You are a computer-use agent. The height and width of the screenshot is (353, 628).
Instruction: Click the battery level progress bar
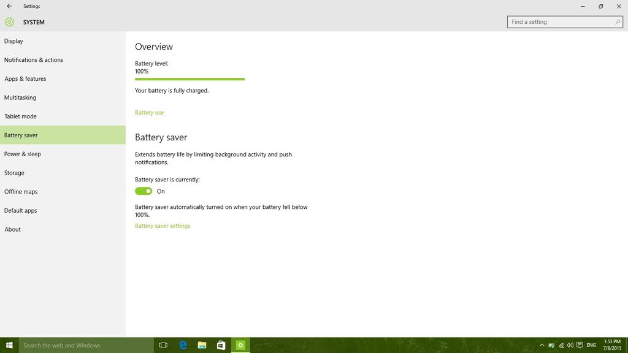click(x=190, y=79)
